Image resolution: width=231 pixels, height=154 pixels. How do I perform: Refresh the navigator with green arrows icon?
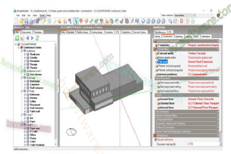point(38,38)
